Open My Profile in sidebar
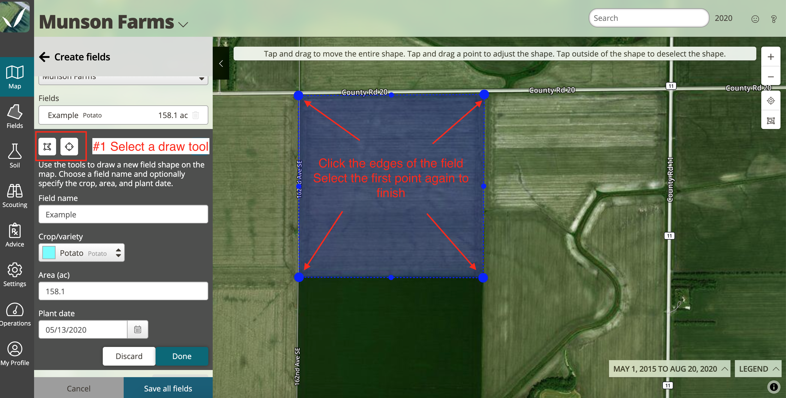786x398 pixels. pyautogui.click(x=15, y=354)
